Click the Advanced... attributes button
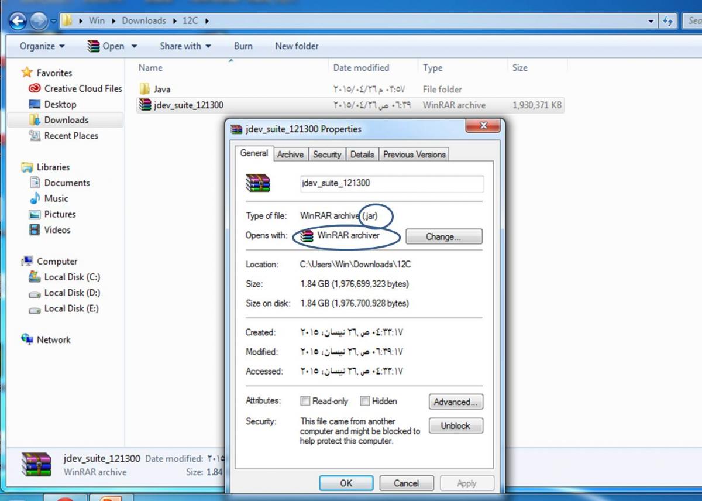702x501 pixels. pyautogui.click(x=455, y=402)
